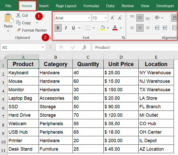This screenshot has height=155, width=178.
Task: Open the Formulas tab
Action: 91,6
